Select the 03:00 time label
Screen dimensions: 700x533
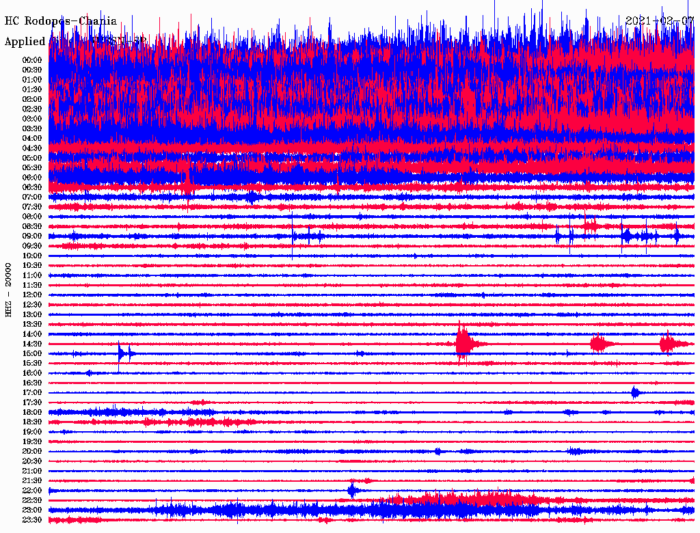pos(31,119)
